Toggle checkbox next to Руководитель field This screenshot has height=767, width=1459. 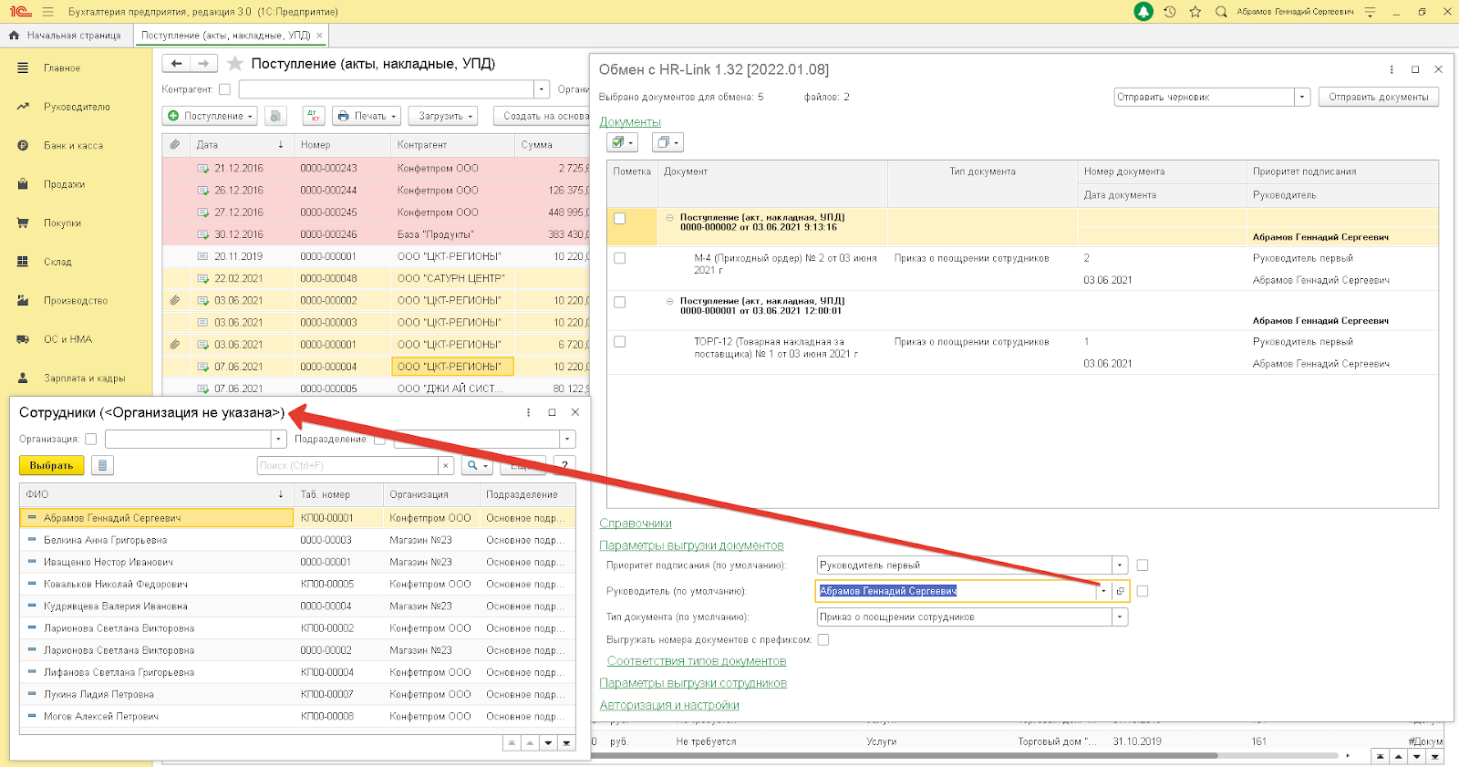(x=1143, y=591)
